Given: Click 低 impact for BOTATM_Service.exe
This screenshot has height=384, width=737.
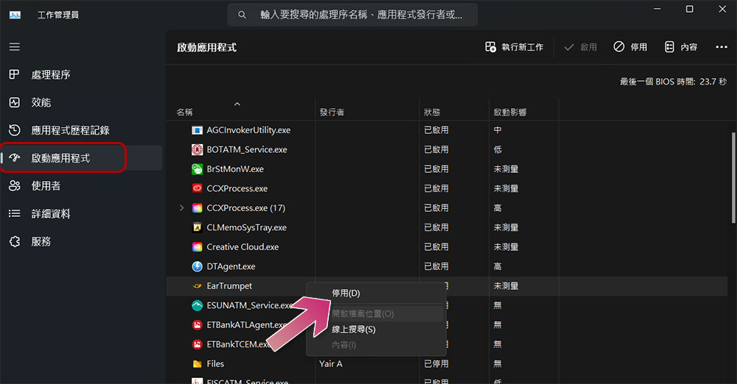Looking at the screenshot, I should [497, 150].
